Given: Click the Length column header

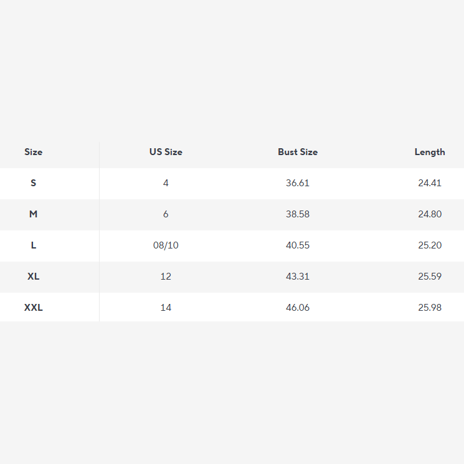Looking at the screenshot, I should tap(430, 152).
